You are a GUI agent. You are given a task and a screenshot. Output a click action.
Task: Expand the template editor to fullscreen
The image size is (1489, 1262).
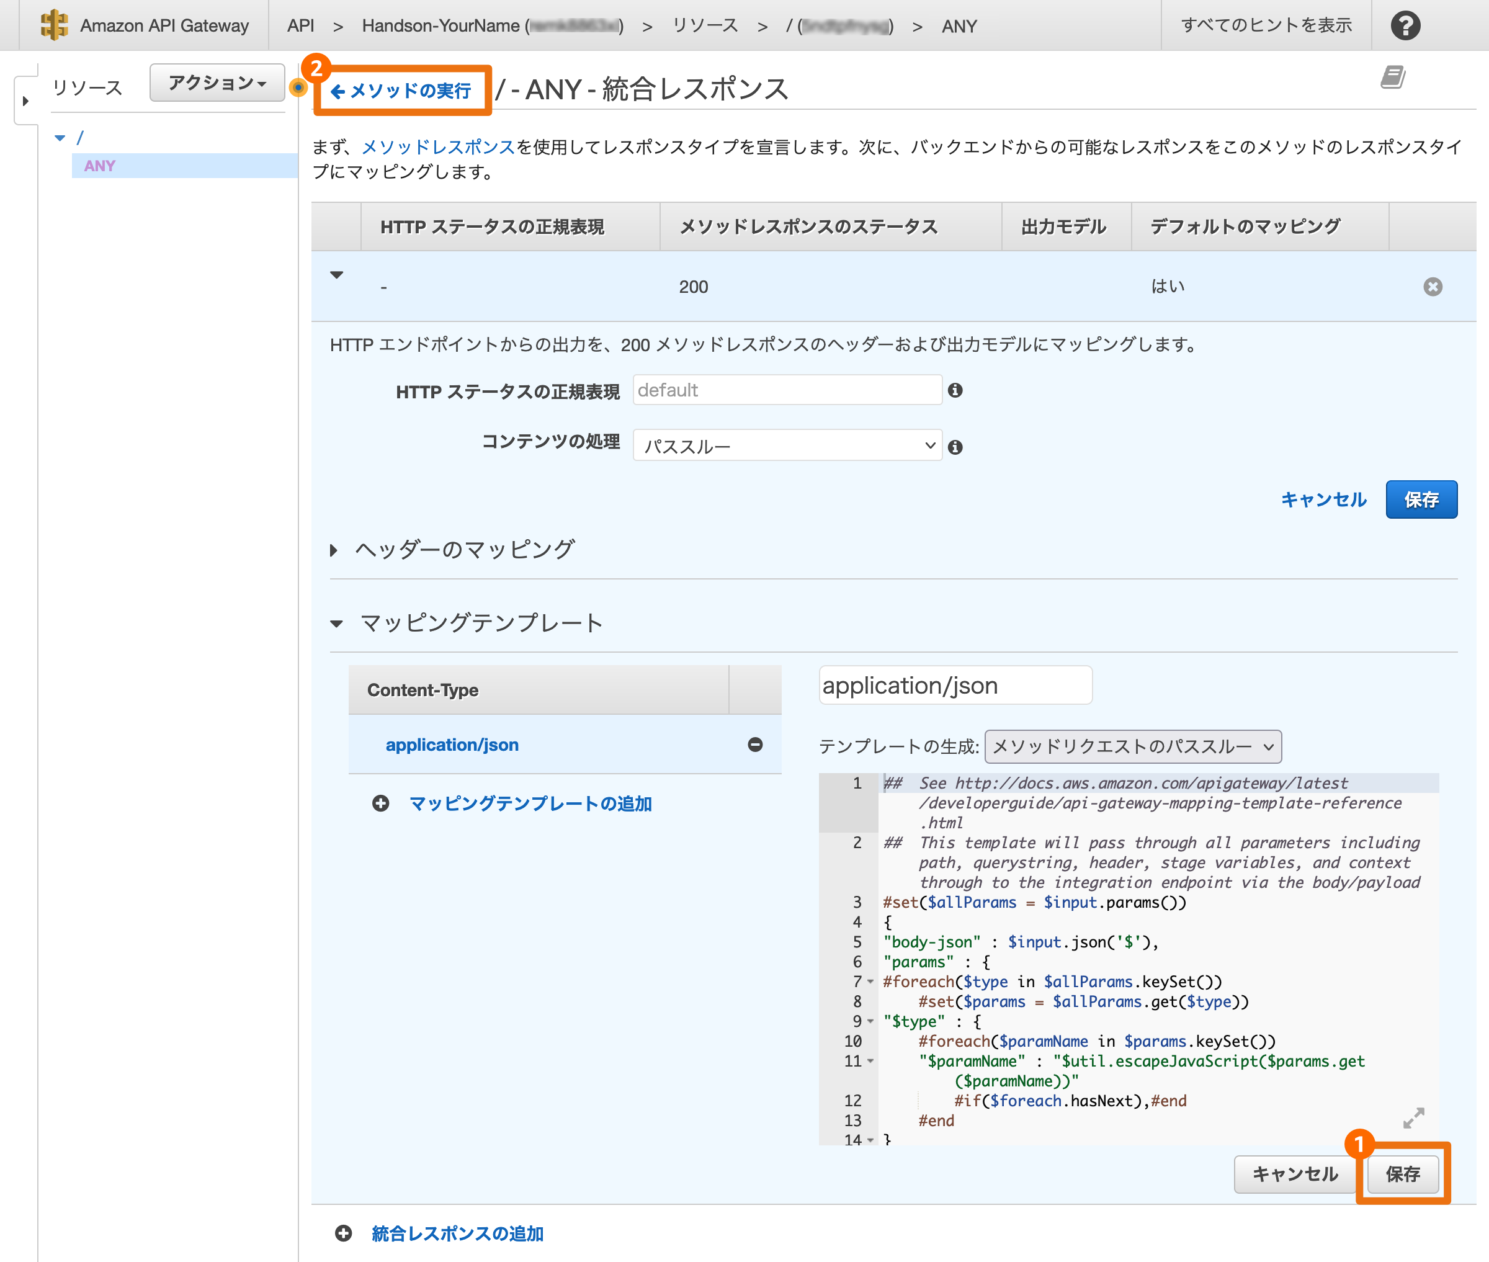(x=1413, y=1117)
